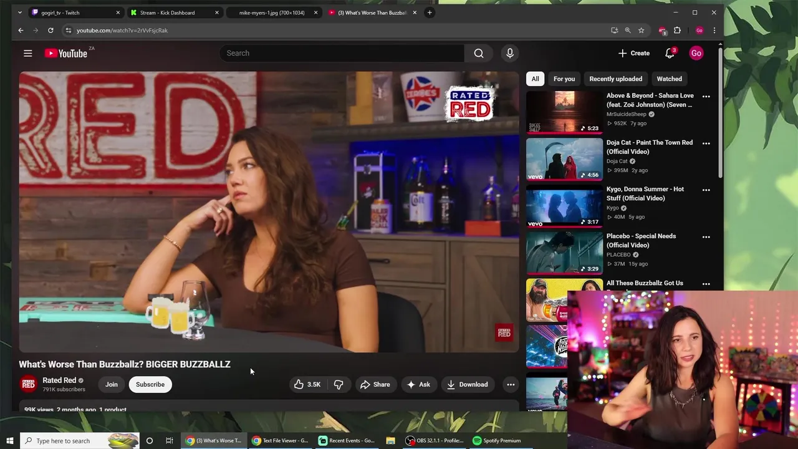Open File Explorer on taskbar
Image resolution: width=798 pixels, height=449 pixels.
click(x=390, y=440)
